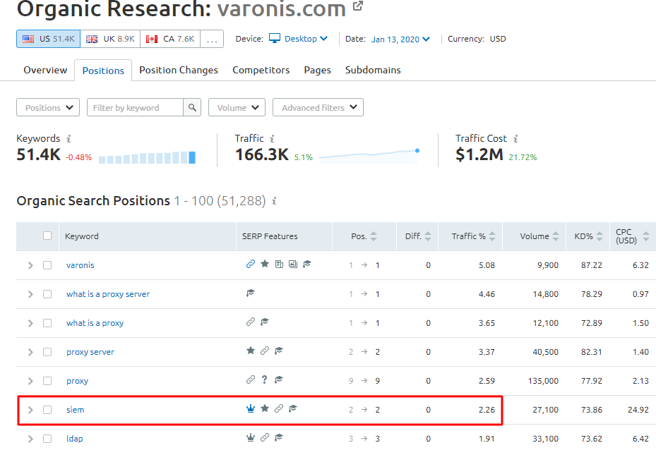
Task: Click graduation cap icon in ldap row
Action: pos(279,437)
